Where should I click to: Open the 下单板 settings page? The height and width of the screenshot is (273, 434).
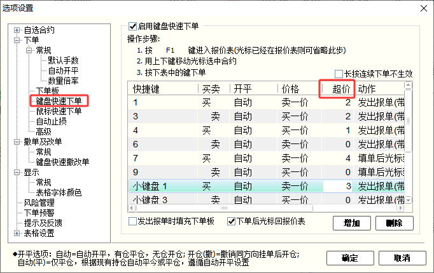(47, 91)
